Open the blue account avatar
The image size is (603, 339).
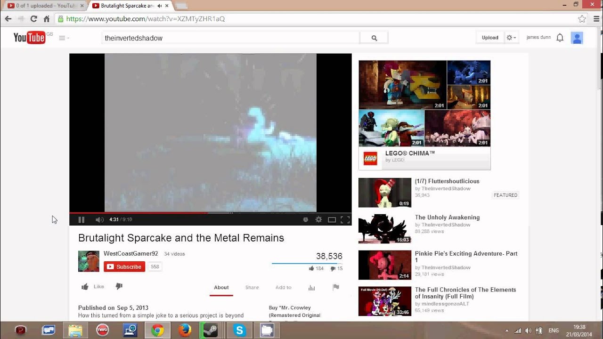point(577,38)
